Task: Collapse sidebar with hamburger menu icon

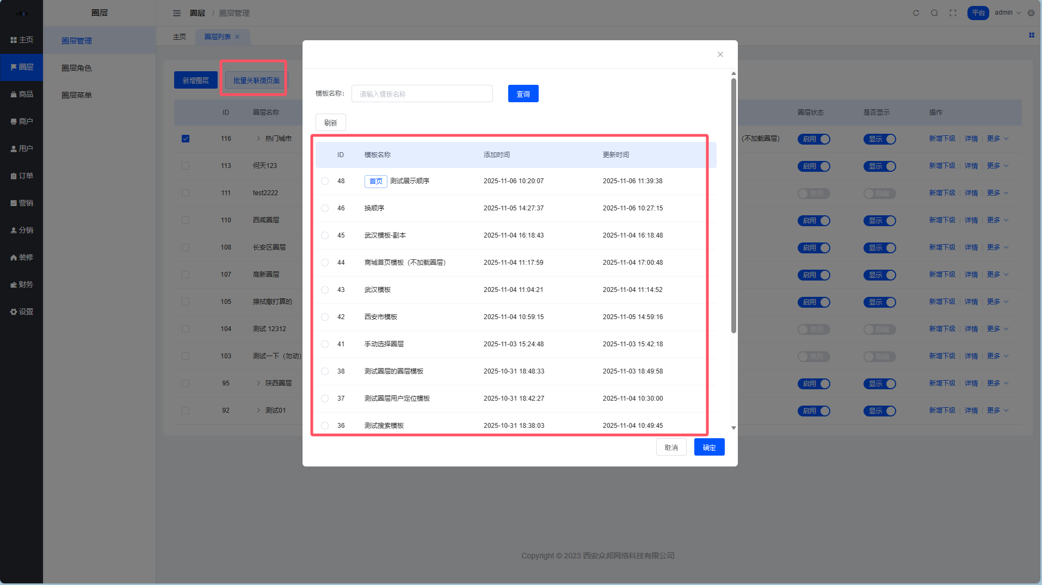Action: click(x=177, y=13)
